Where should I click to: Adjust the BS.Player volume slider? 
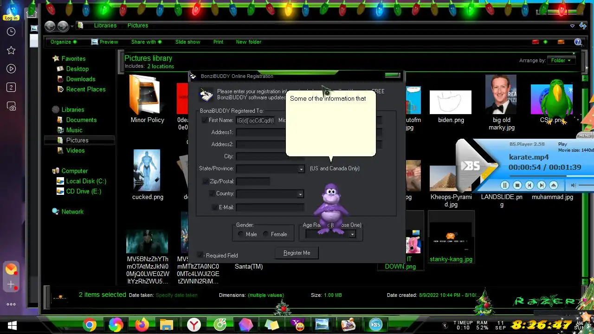(x=587, y=185)
